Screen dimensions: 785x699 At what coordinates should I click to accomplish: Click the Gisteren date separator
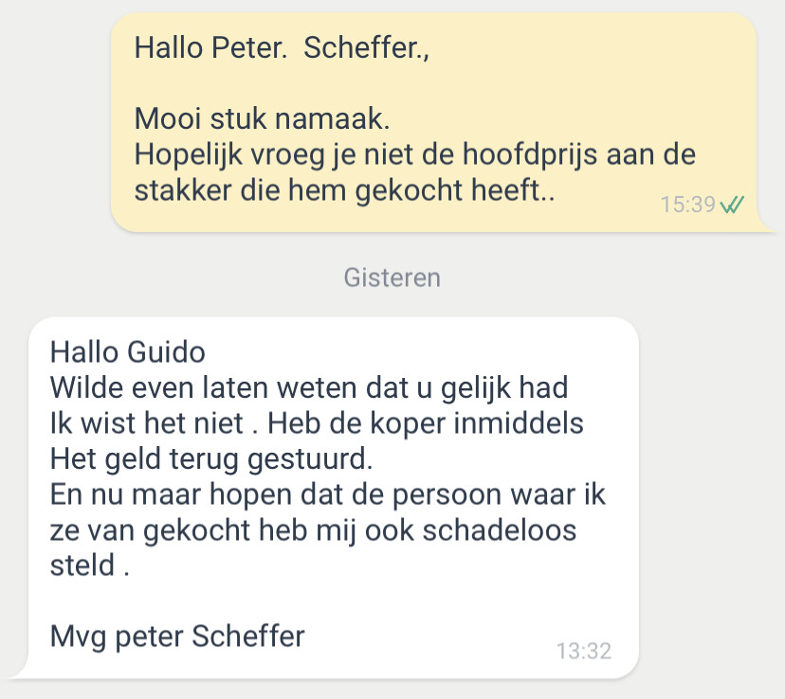coord(392,278)
